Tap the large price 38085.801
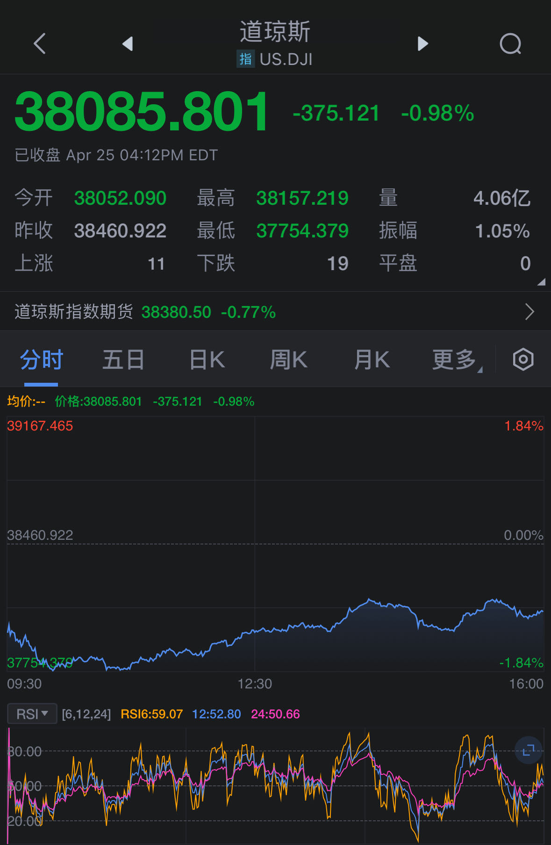 tap(142, 111)
